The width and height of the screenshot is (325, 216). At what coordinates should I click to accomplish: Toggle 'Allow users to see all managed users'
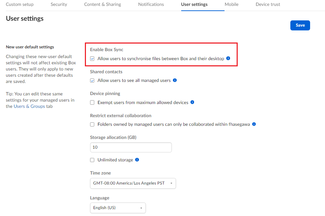point(92,81)
